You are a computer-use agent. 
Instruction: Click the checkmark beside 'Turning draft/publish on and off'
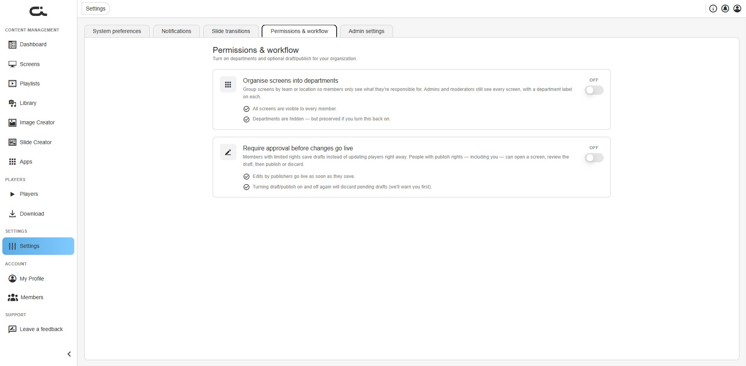(246, 187)
